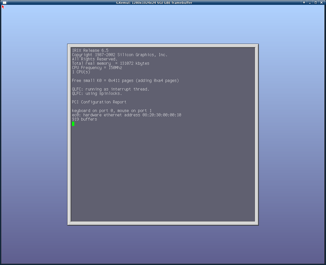Open the window menu icon in the title bar
The height and width of the screenshot is (265, 326).
(4, 3)
